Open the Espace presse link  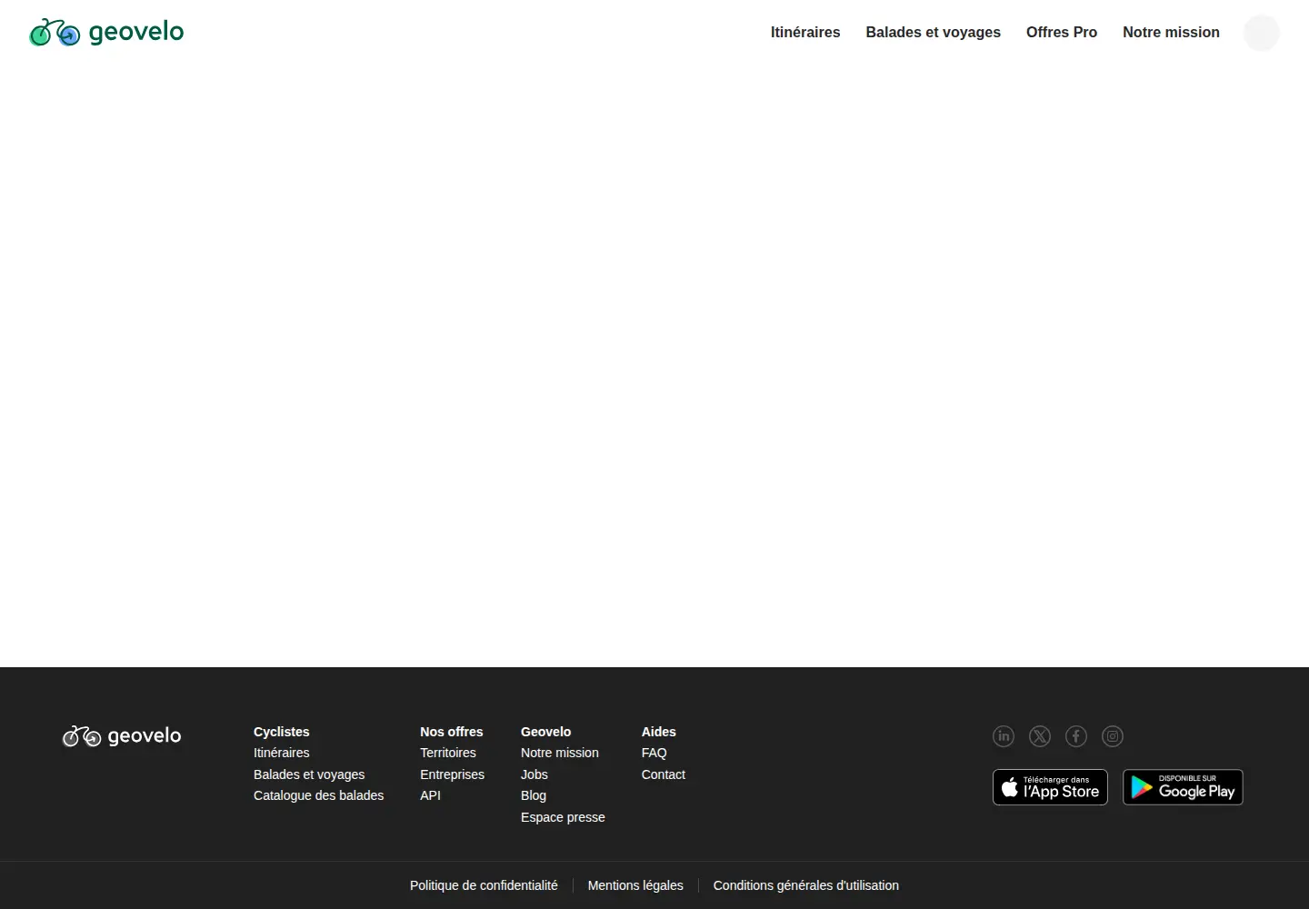click(x=563, y=817)
